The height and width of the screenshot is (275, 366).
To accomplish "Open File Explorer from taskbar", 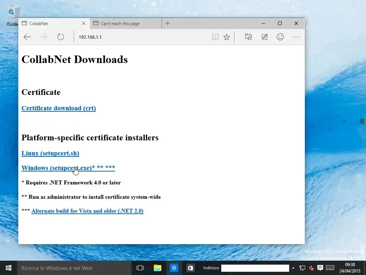I will (x=157, y=268).
